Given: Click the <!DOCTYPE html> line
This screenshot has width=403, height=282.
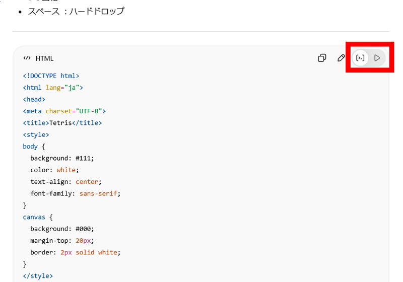Looking at the screenshot, I should pyautogui.click(x=51, y=76).
